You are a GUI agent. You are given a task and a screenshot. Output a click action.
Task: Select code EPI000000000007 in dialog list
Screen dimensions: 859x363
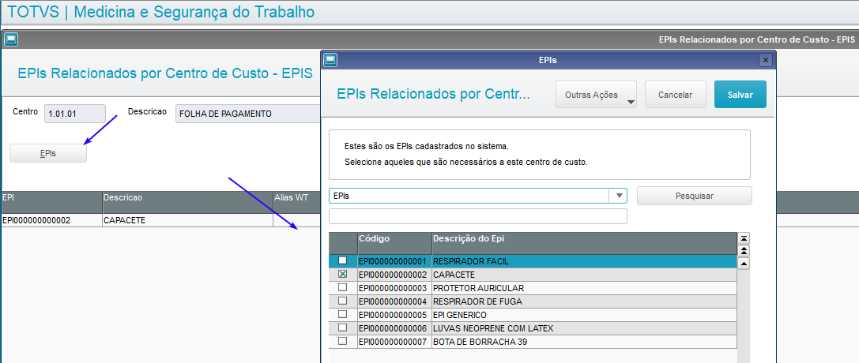point(394,342)
